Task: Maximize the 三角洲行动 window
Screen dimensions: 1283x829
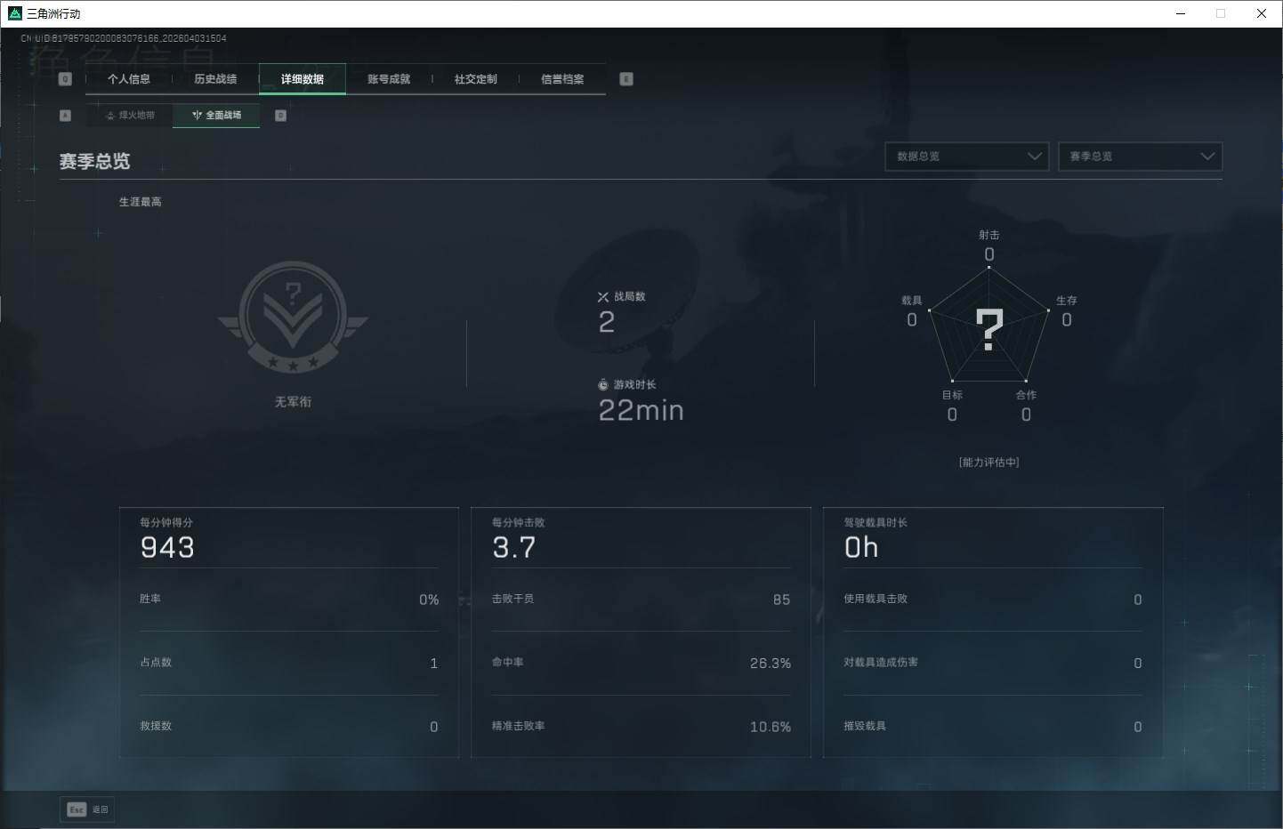Action: [1221, 13]
